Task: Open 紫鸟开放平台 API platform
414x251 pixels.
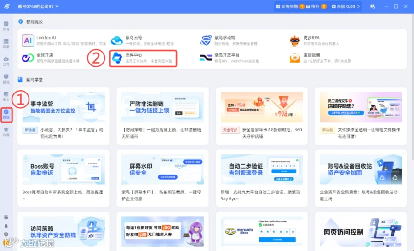Action: click(229, 58)
